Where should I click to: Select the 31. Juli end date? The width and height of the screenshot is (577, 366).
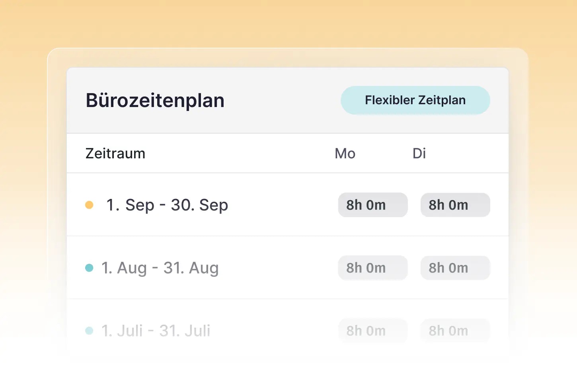[185, 331]
